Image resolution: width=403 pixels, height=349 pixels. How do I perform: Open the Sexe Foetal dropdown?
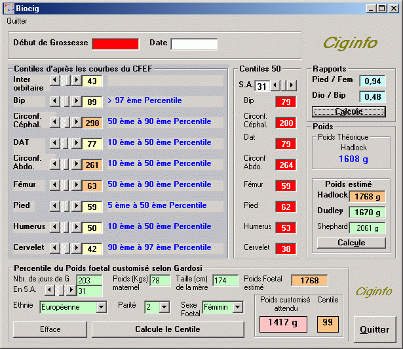pyautogui.click(x=238, y=307)
